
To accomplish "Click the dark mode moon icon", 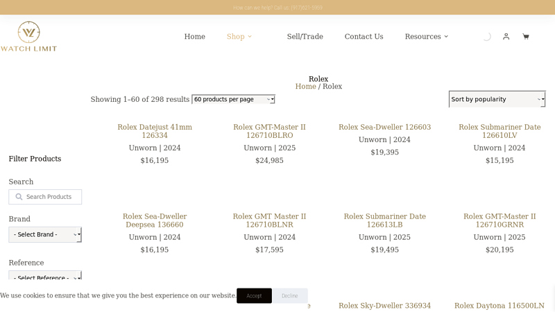I will coord(486,37).
